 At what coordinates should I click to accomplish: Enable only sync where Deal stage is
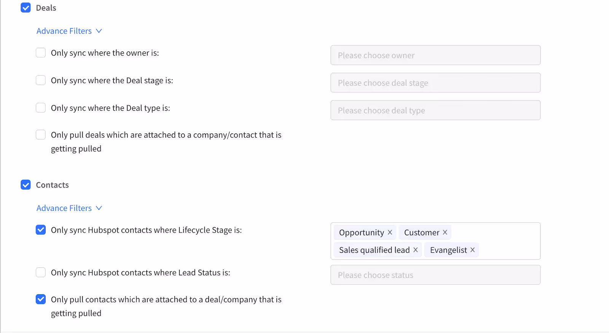click(x=41, y=80)
